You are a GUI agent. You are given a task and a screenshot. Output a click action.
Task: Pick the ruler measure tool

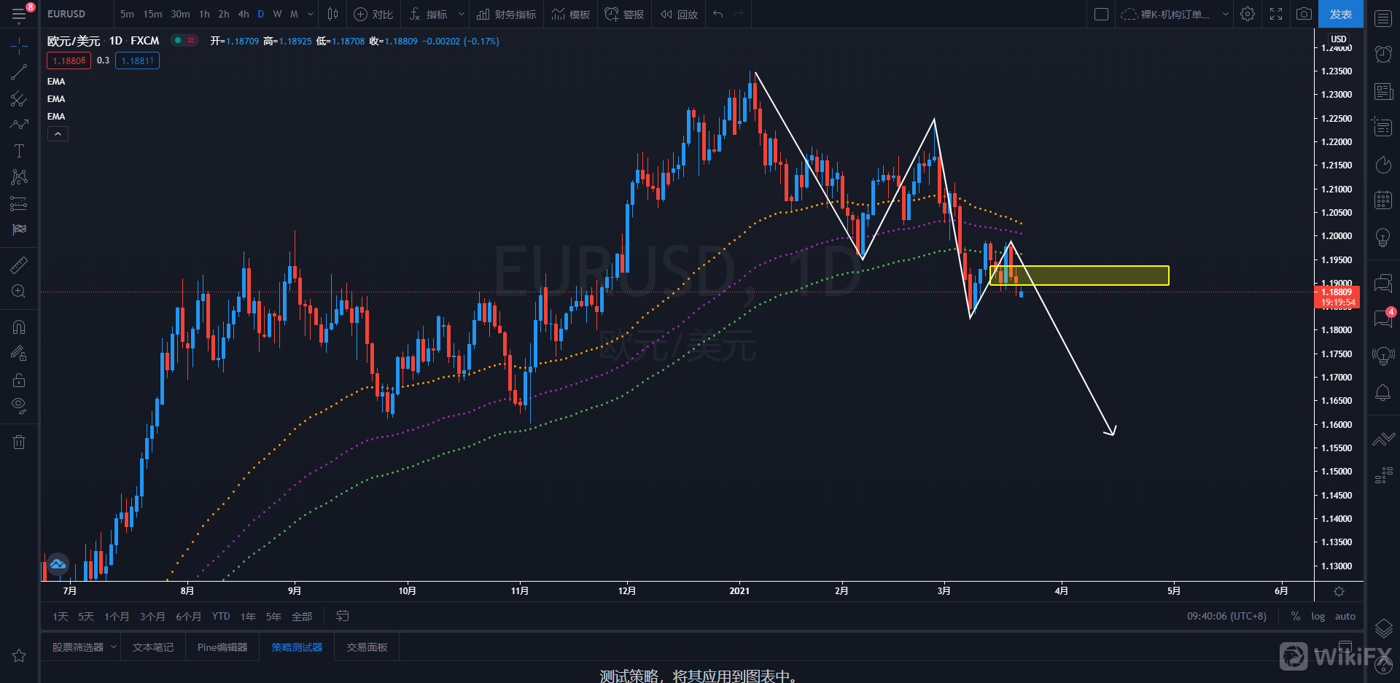[x=19, y=265]
